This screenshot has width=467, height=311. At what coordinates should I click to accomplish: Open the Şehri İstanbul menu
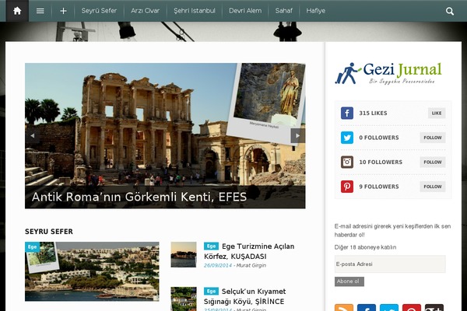pos(195,11)
